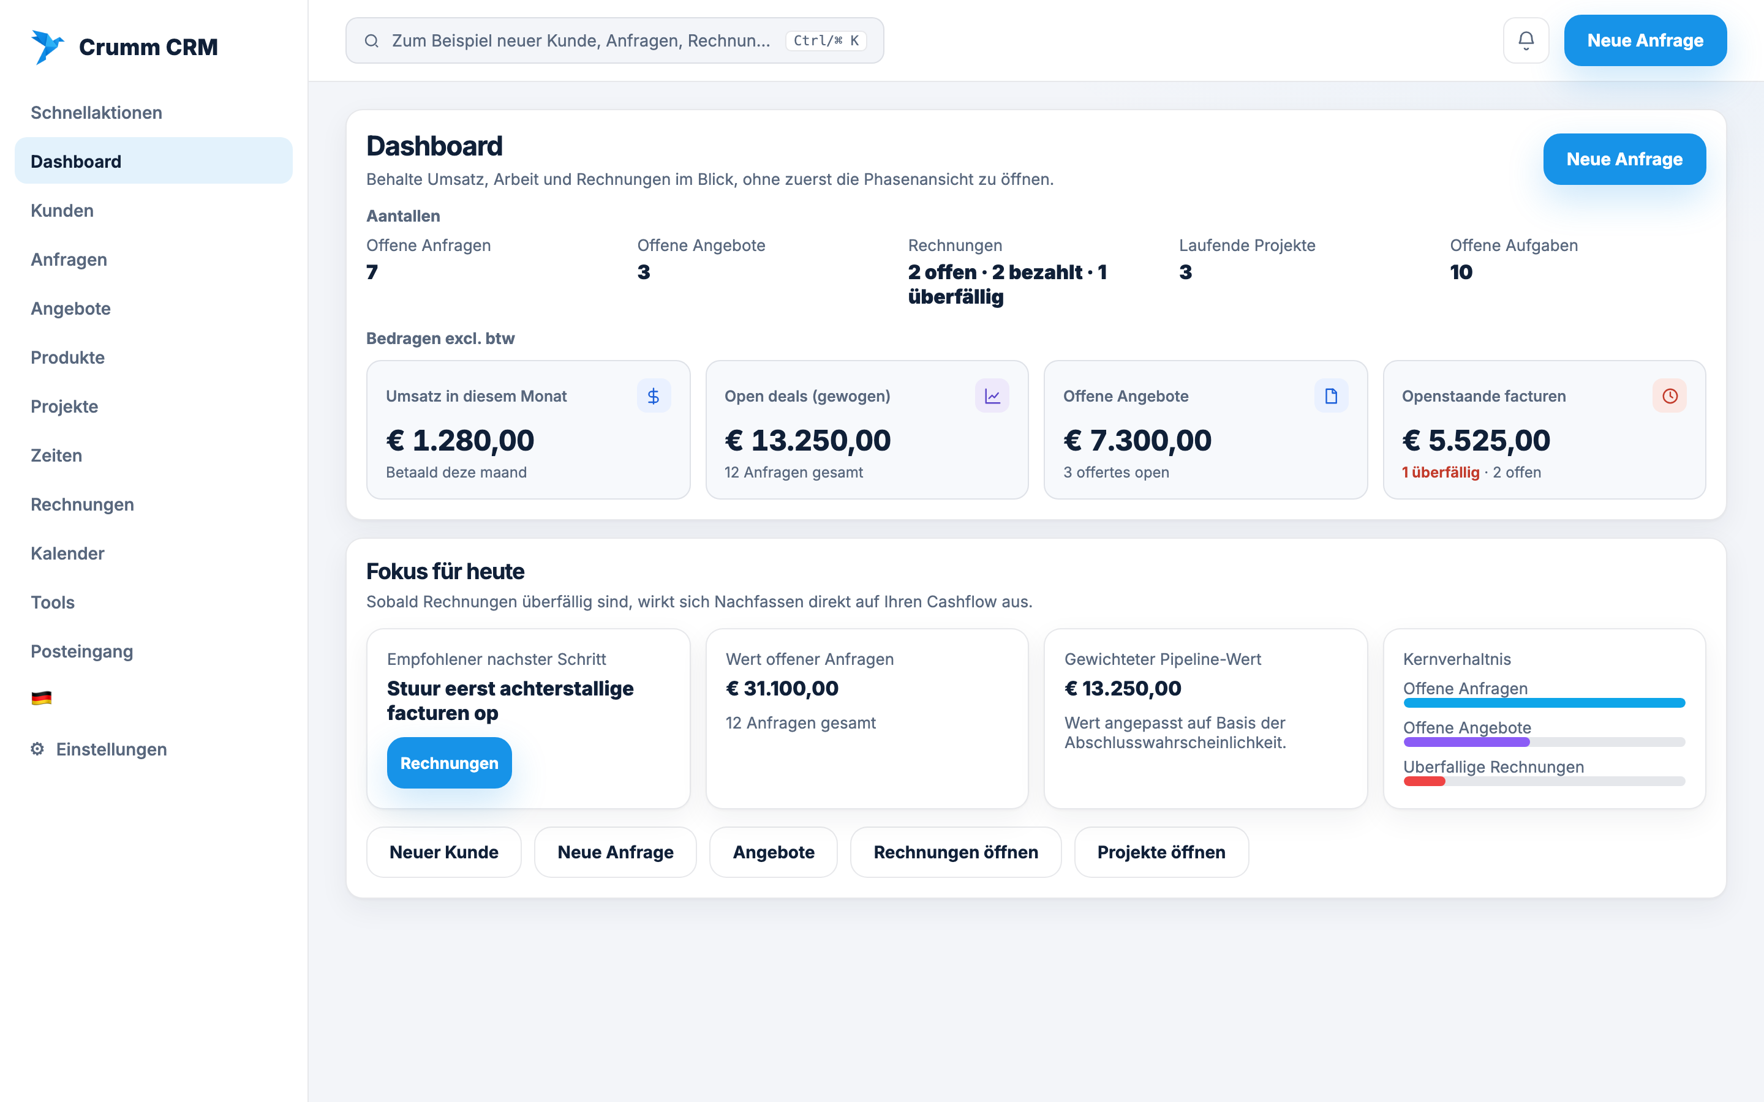This screenshot has height=1102, width=1764.
Task: Click the Offene Angebote purple progress bar
Action: pyautogui.click(x=1544, y=742)
